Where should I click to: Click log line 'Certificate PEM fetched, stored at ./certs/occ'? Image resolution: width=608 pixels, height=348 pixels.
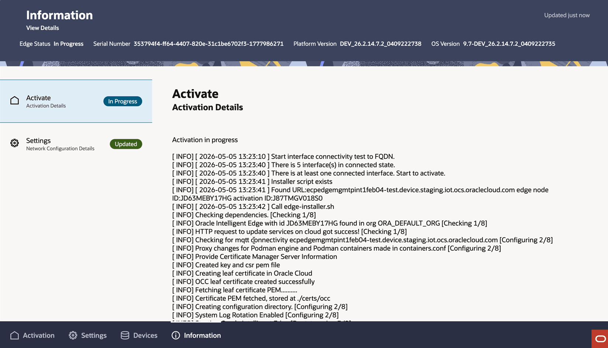tap(251, 298)
